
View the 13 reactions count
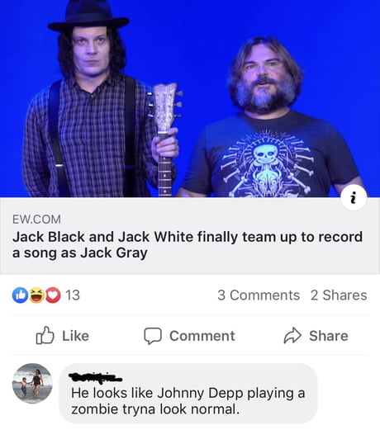(x=73, y=295)
